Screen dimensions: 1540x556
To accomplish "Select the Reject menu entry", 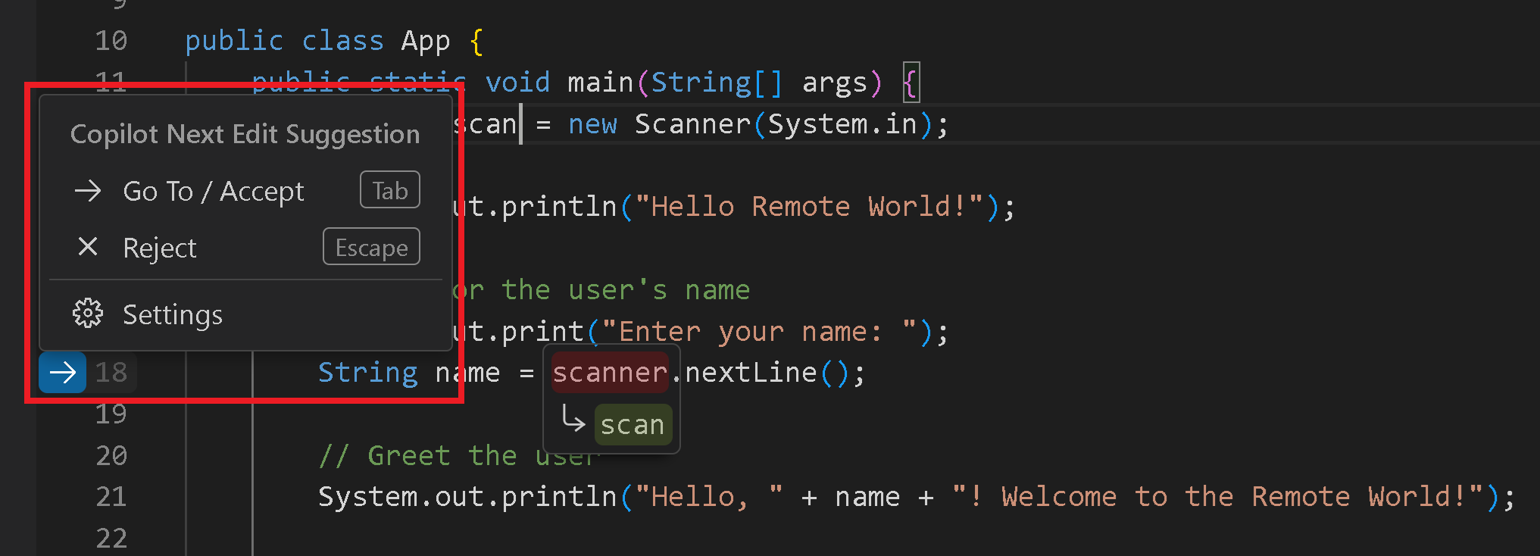I will (160, 248).
